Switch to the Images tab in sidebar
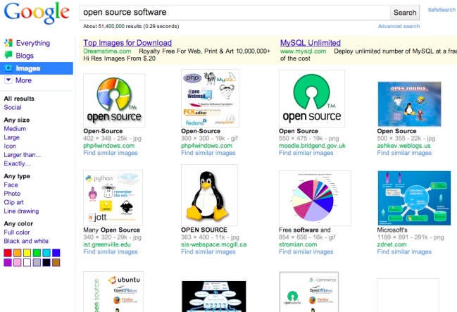Viewport: 457px width, 312px height. [x=28, y=68]
